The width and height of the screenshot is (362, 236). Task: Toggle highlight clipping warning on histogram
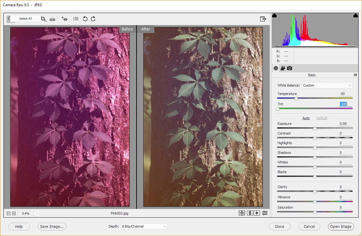355,16
